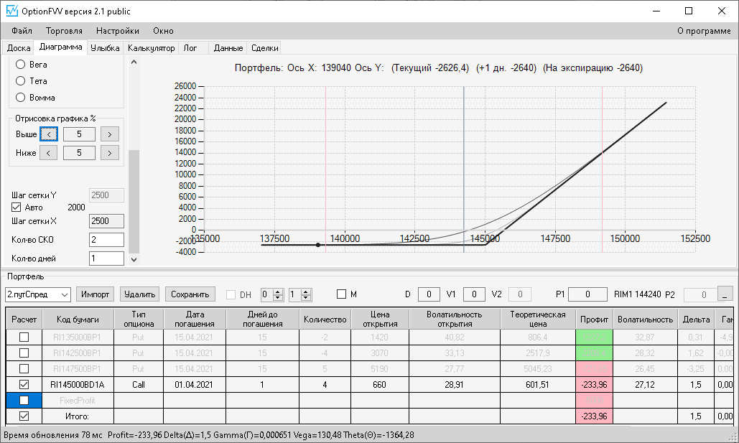Uncheck the Итого row checkbox
The image size is (739, 443).
[24, 416]
